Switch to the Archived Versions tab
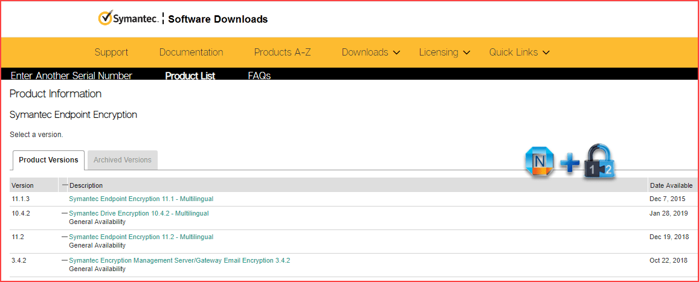The image size is (699, 282). click(123, 160)
